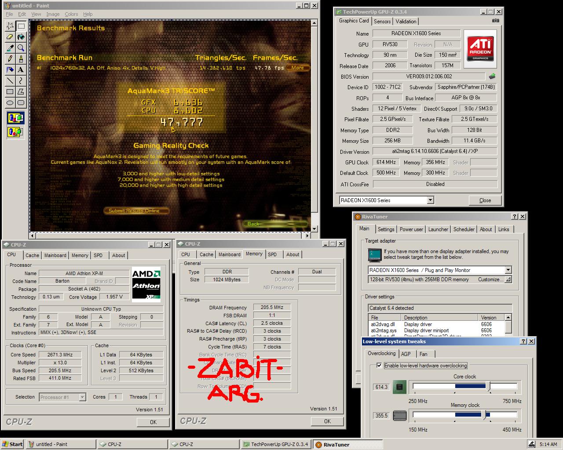Click the core clock chip icon
563x450 pixels.
point(399,387)
